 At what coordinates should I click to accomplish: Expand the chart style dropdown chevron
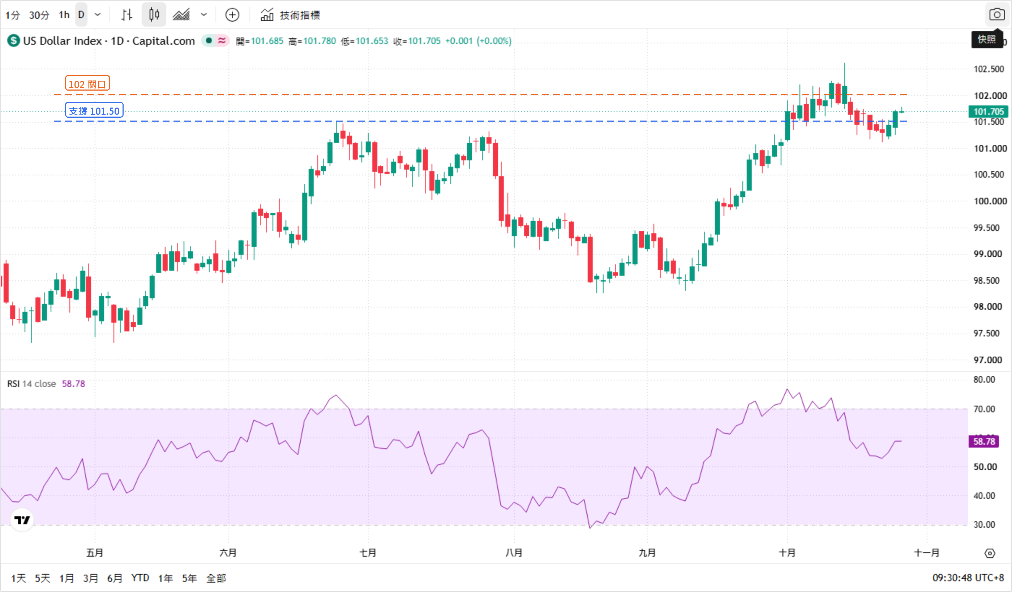click(204, 15)
